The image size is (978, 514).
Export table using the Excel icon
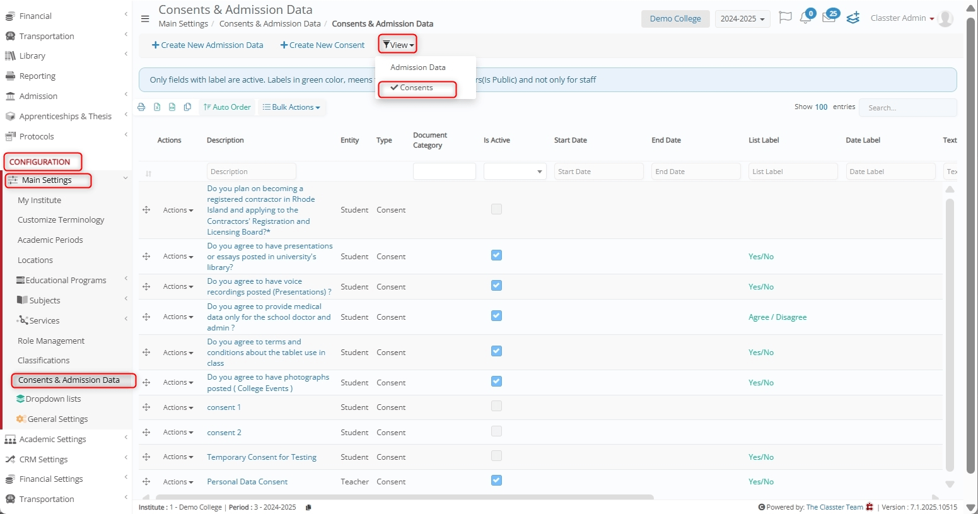pos(157,107)
